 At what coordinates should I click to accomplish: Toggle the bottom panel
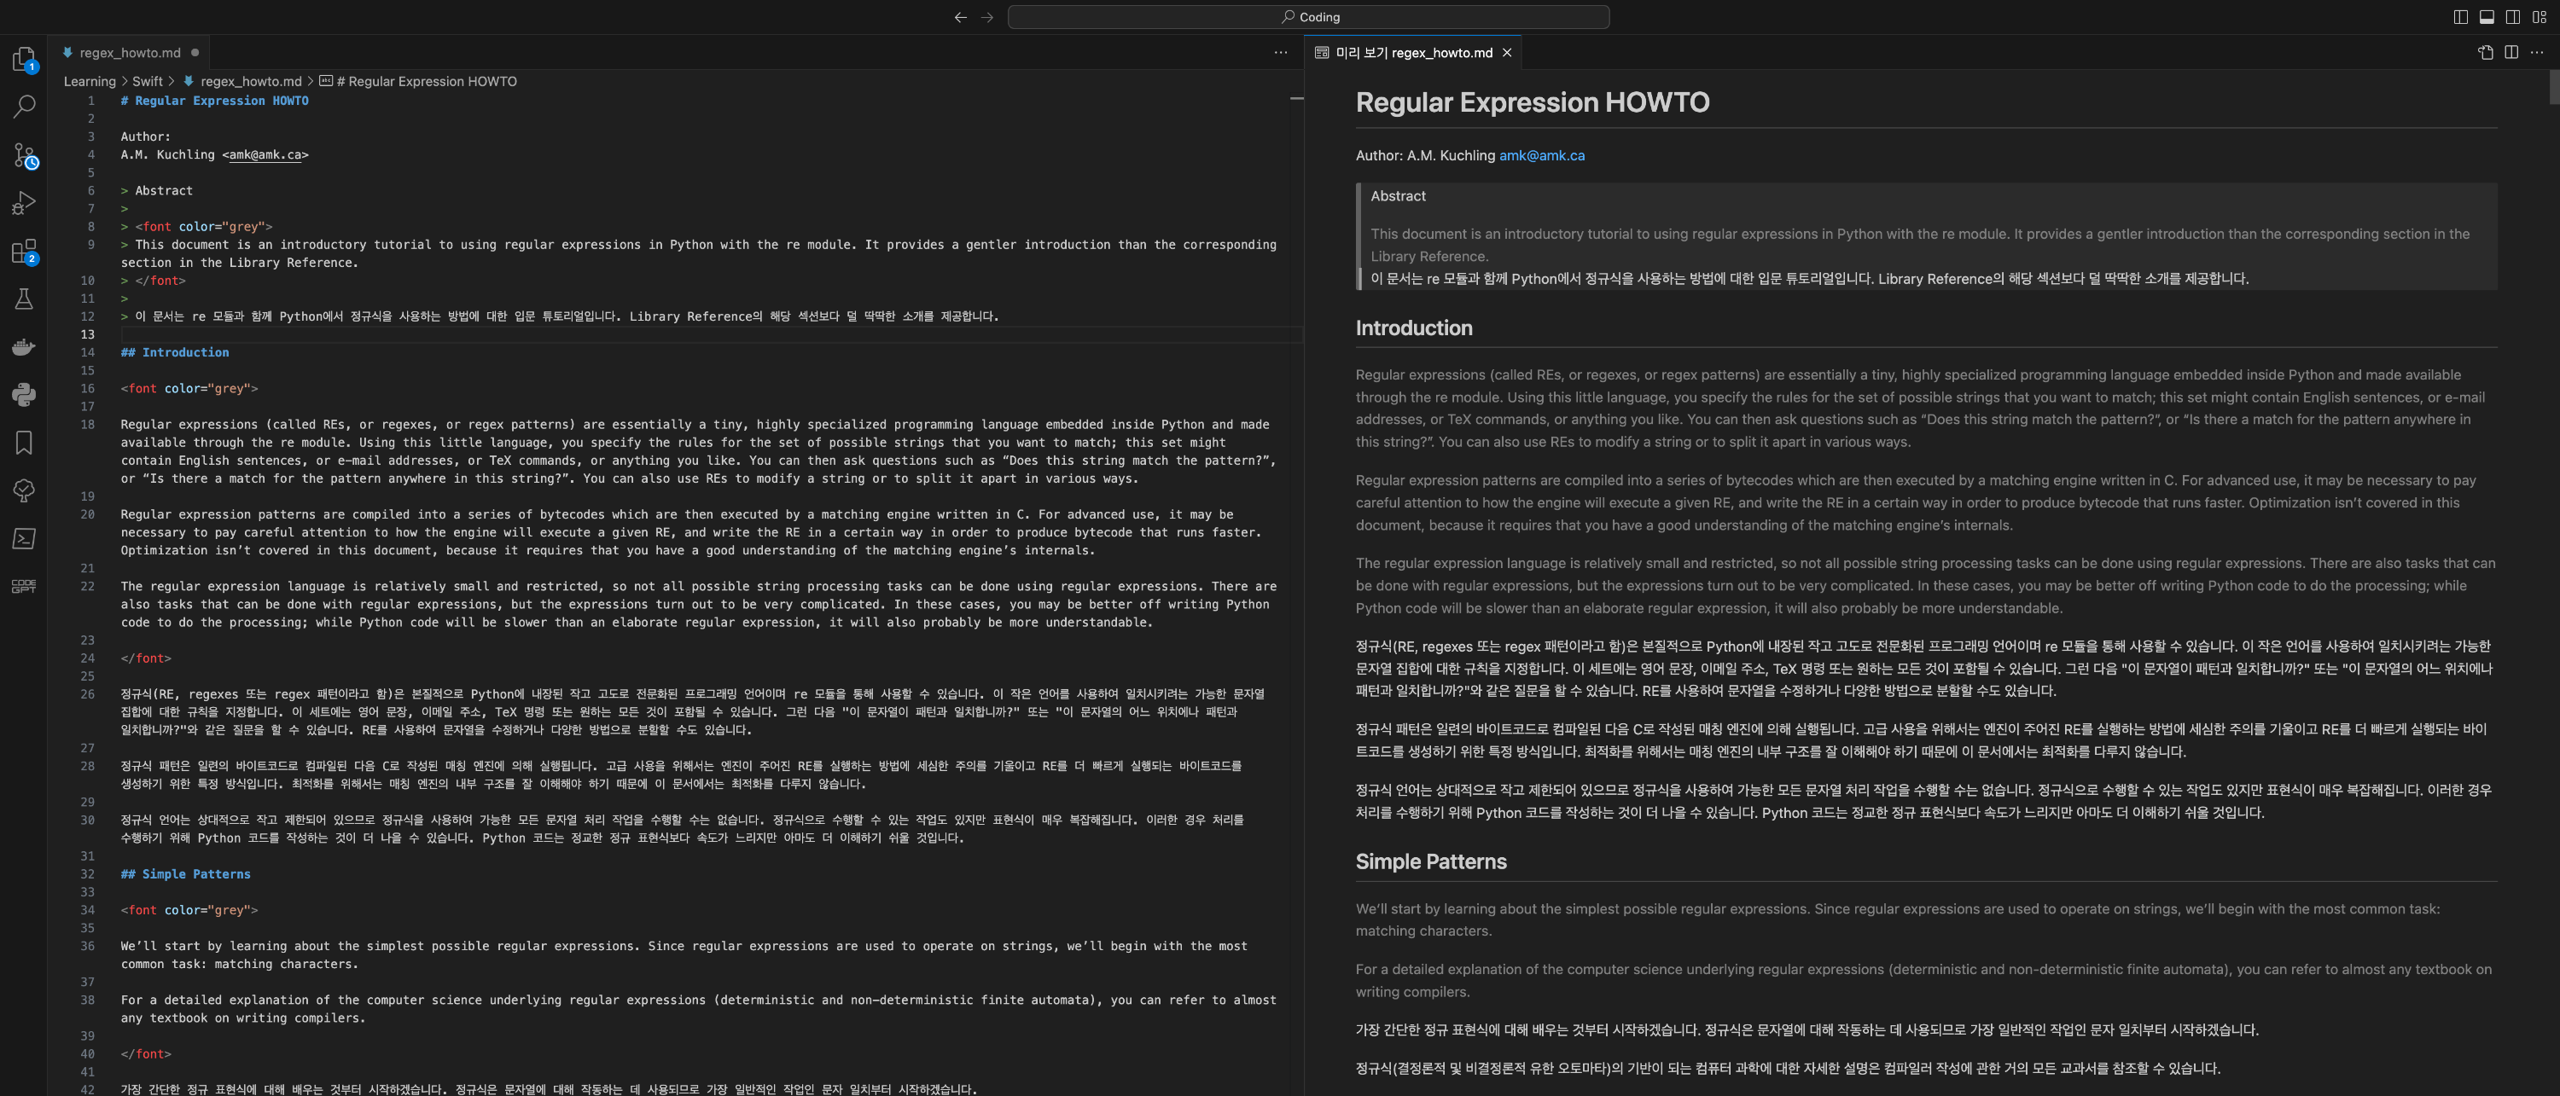[2487, 17]
